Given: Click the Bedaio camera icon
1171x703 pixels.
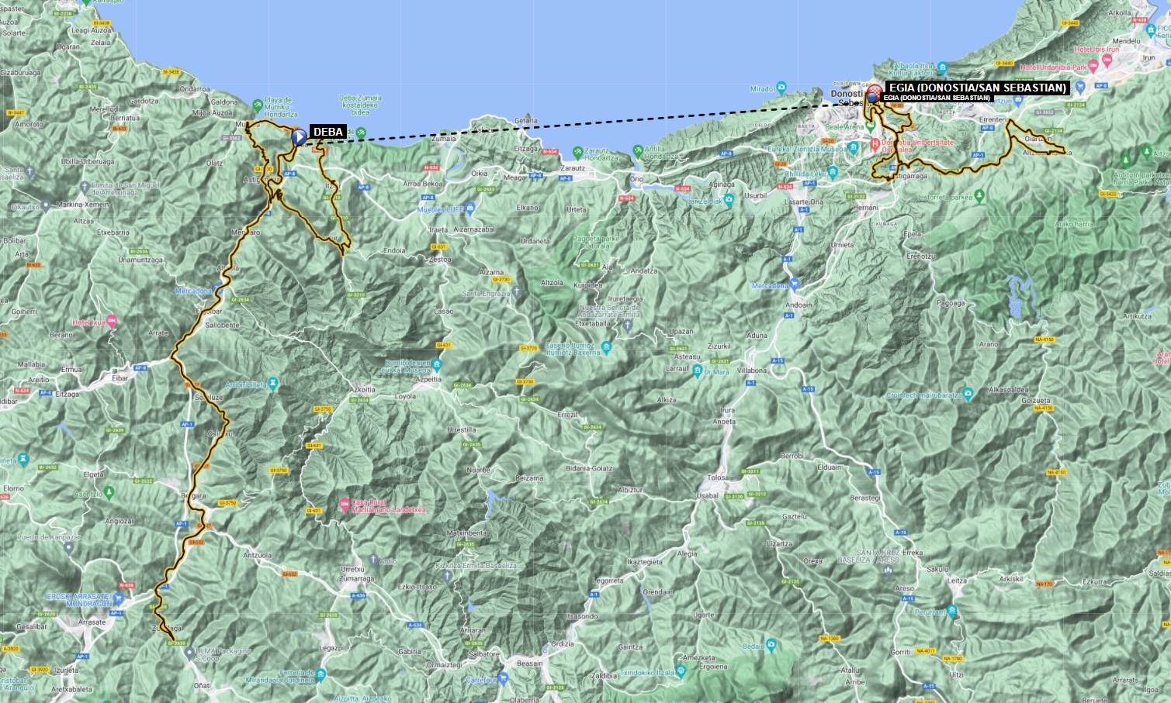Looking at the screenshot, I should coord(772,645).
